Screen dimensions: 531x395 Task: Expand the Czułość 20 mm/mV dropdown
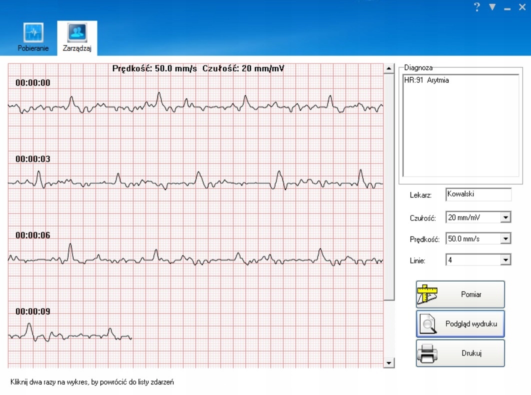[505, 217]
